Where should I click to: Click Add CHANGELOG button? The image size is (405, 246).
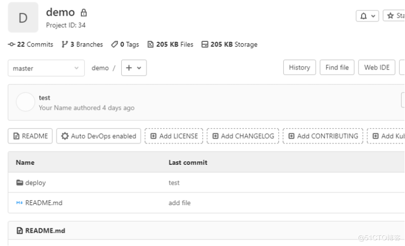click(x=243, y=136)
